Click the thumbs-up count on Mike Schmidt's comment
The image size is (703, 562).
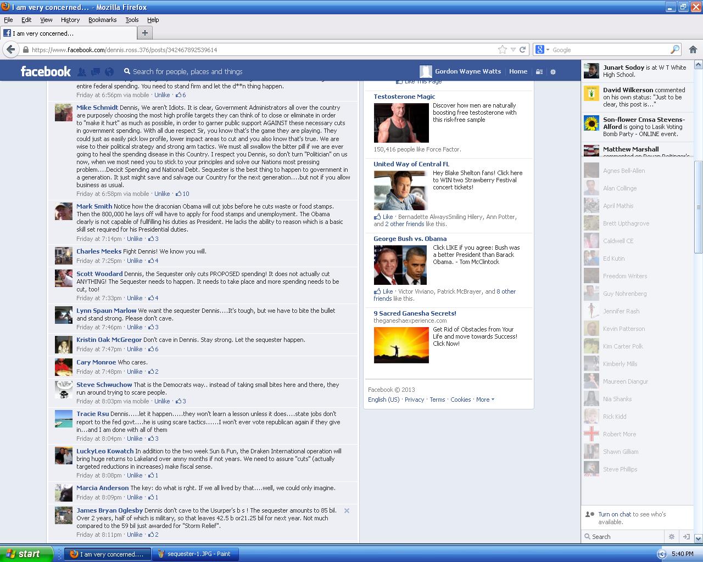[x=182, y=194]
